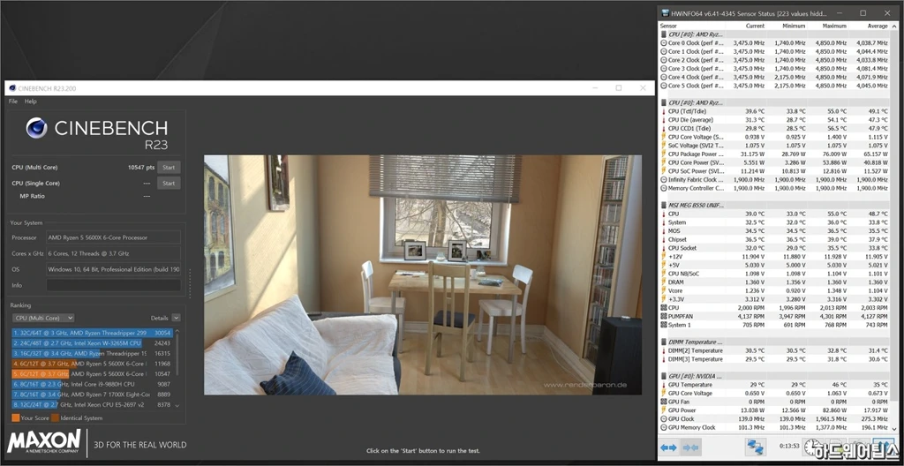Select the Core 0 Clock sensor row
This screenshot has height=466, width=904.
(x=775, y=42)
